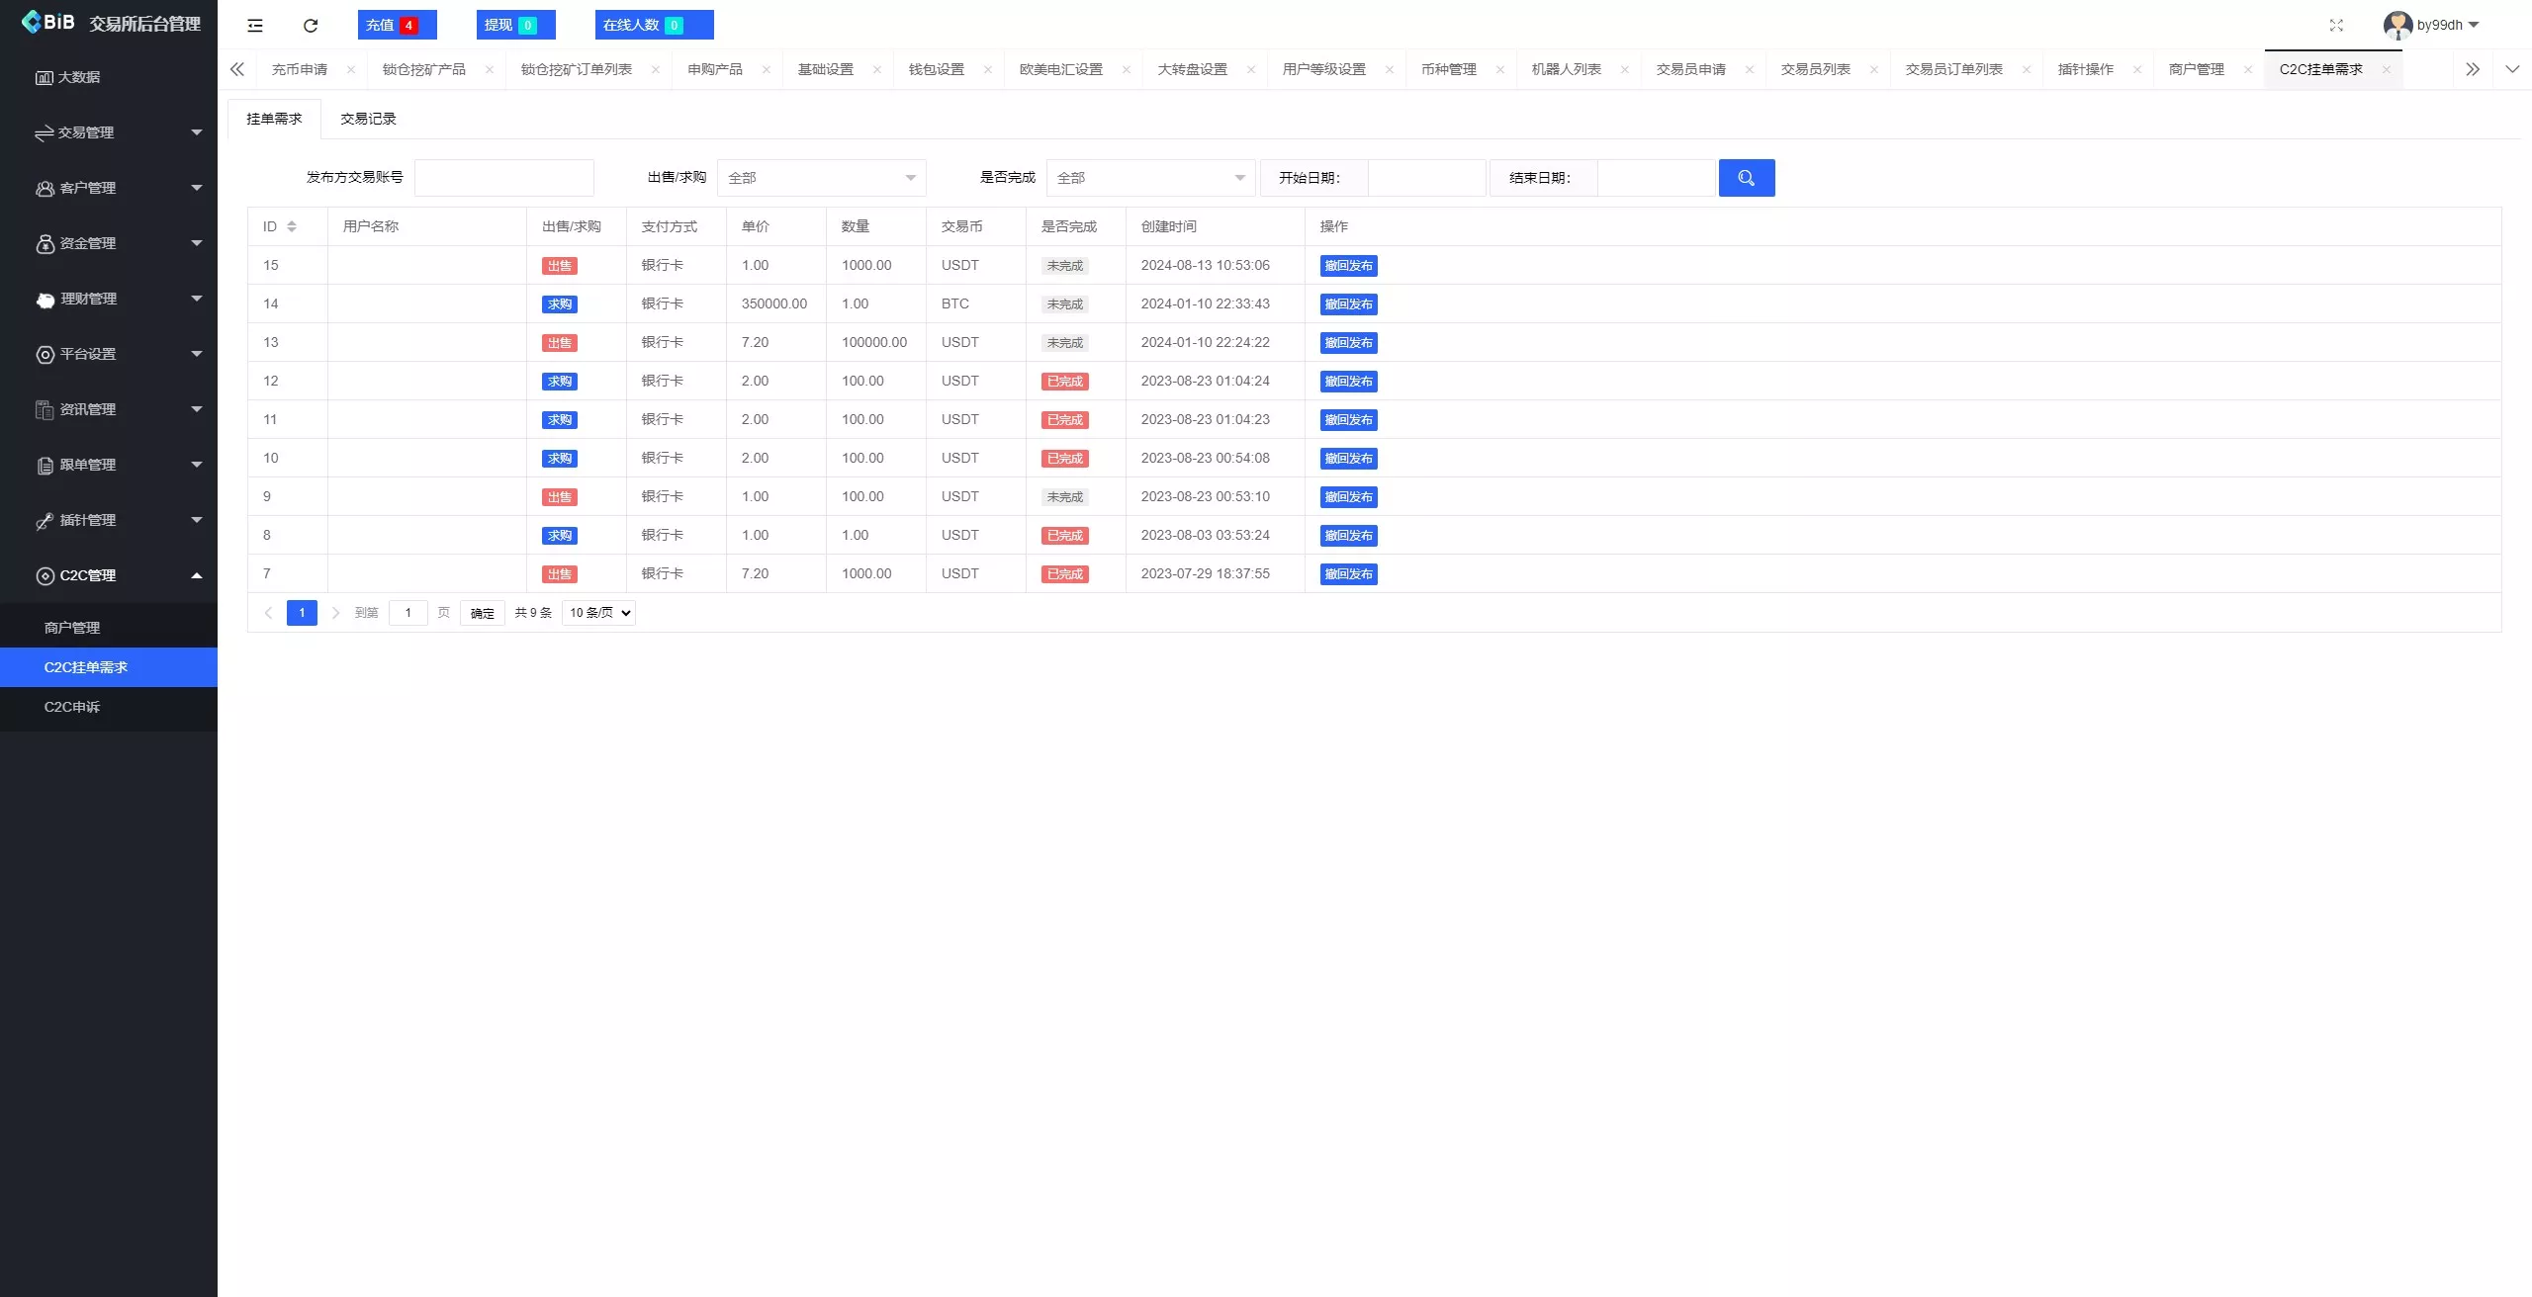Image resolution: width=2532 pixels, height=1297 pixels.
Task: Select the 理财管理 sidebar icon
Action: pyautogui.click(x=45, y=299)
